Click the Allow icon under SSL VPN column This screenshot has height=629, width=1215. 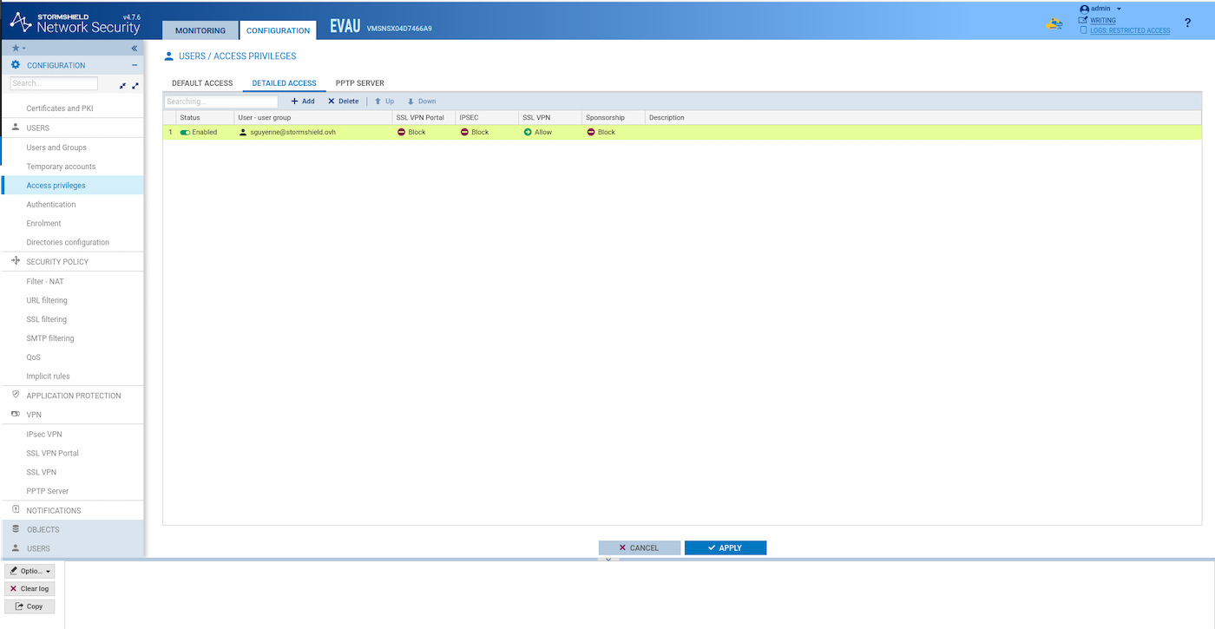click(x=528, y=132)
